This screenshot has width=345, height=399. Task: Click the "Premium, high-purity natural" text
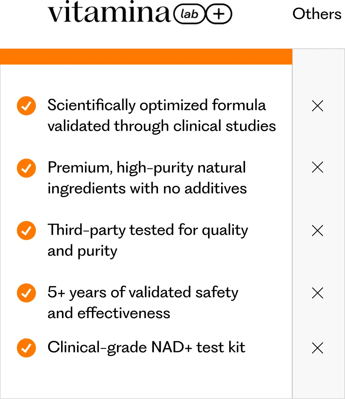[147, 168]
